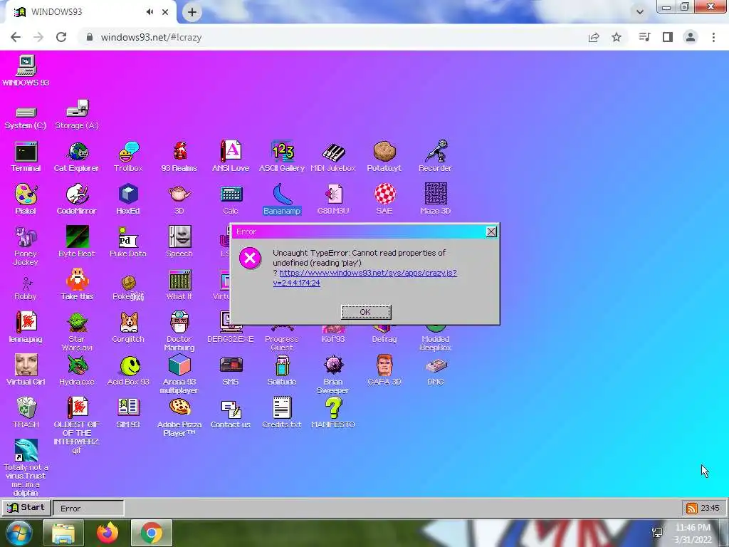This screenshot has height=547, width=729.
Task: Launch the Terminal desktop icon
Action: (x=26, y=152)
